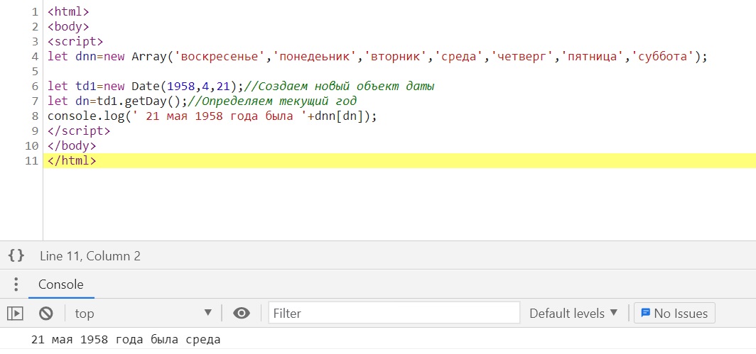
Task: Click the highlighted closing html tag line
Action: pyautogui.click(x=72, y=161)
